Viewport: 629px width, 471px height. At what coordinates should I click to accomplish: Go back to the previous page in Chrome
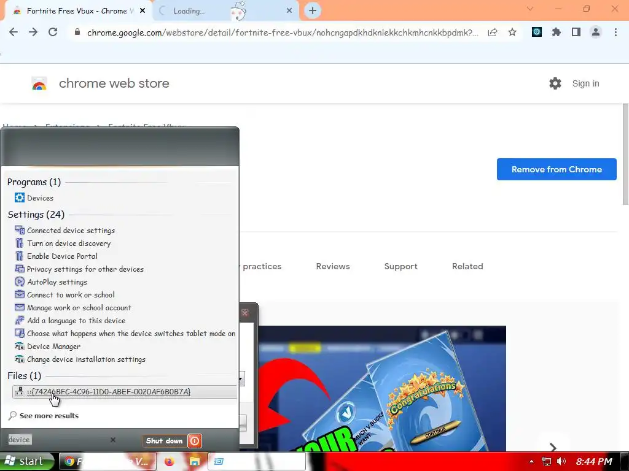click(14, 32)
